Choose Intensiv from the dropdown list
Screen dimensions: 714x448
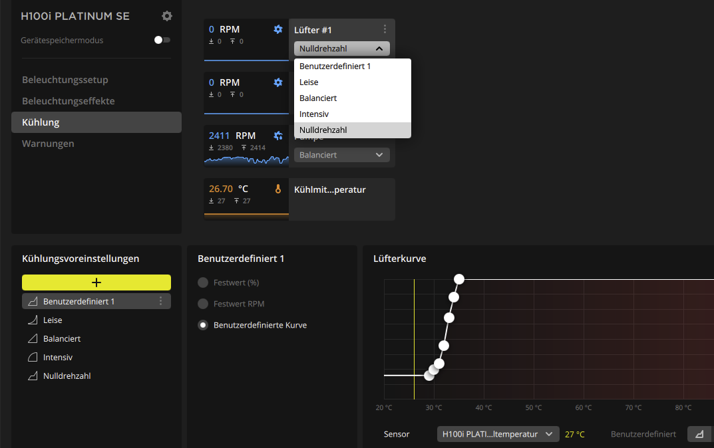coord(353,114)
